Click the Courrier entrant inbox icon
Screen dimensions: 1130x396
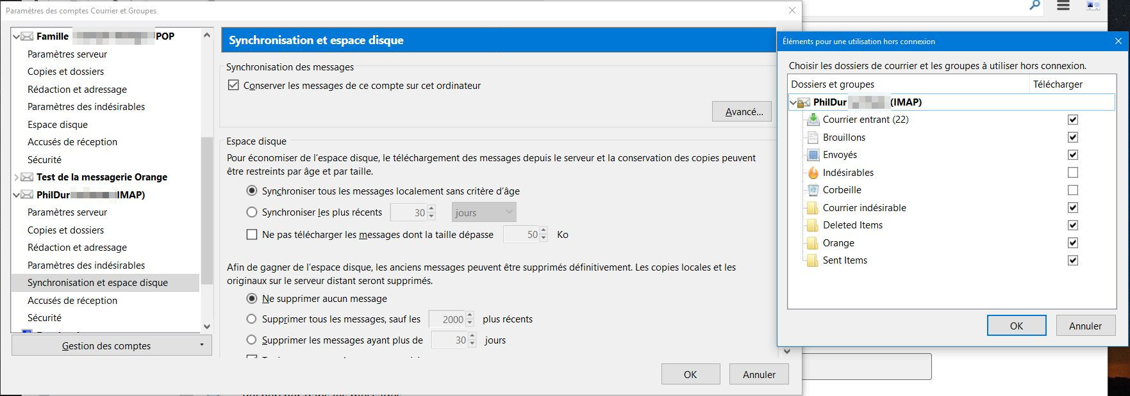click(813, 120)
